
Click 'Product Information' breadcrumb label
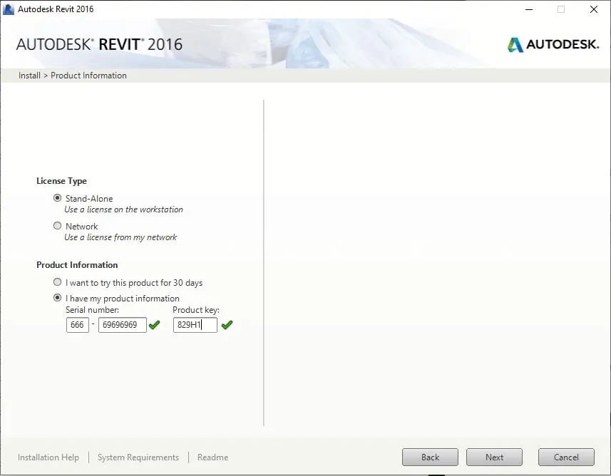click(88, 75)
